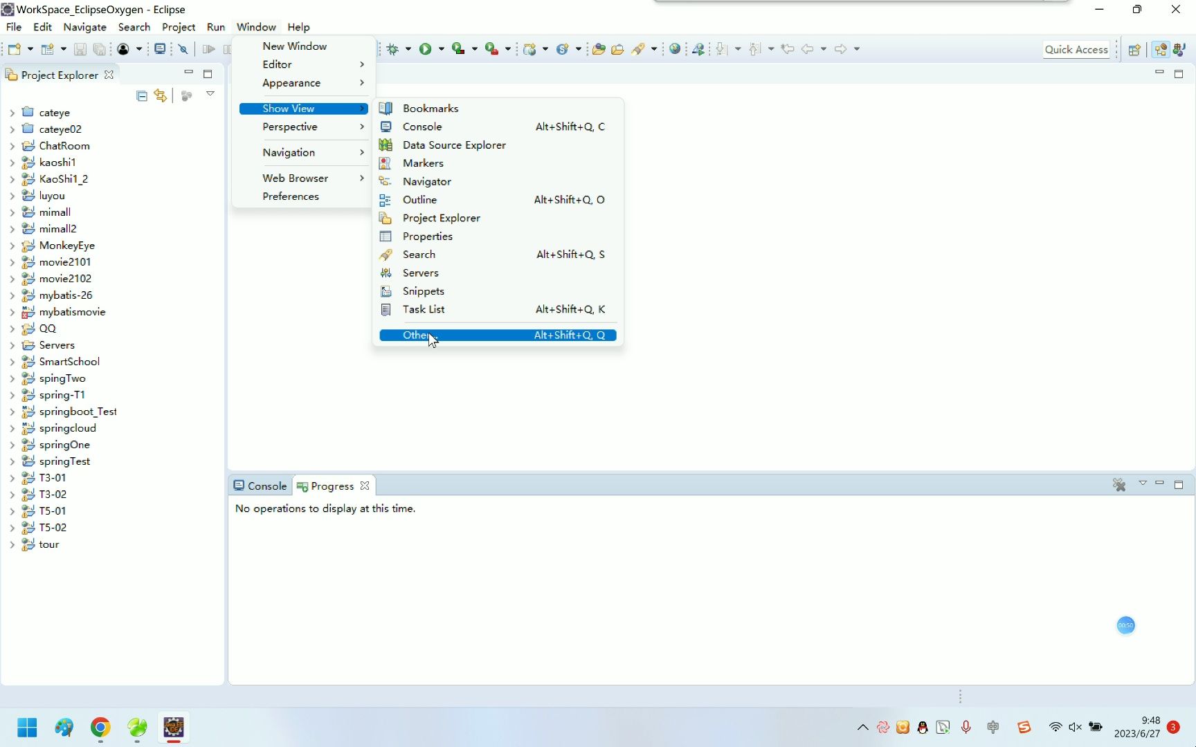The width and height of the screenshot is (1196, 747).
Task: Expand SmartSchool project node
Action: [x=12, y=362]
